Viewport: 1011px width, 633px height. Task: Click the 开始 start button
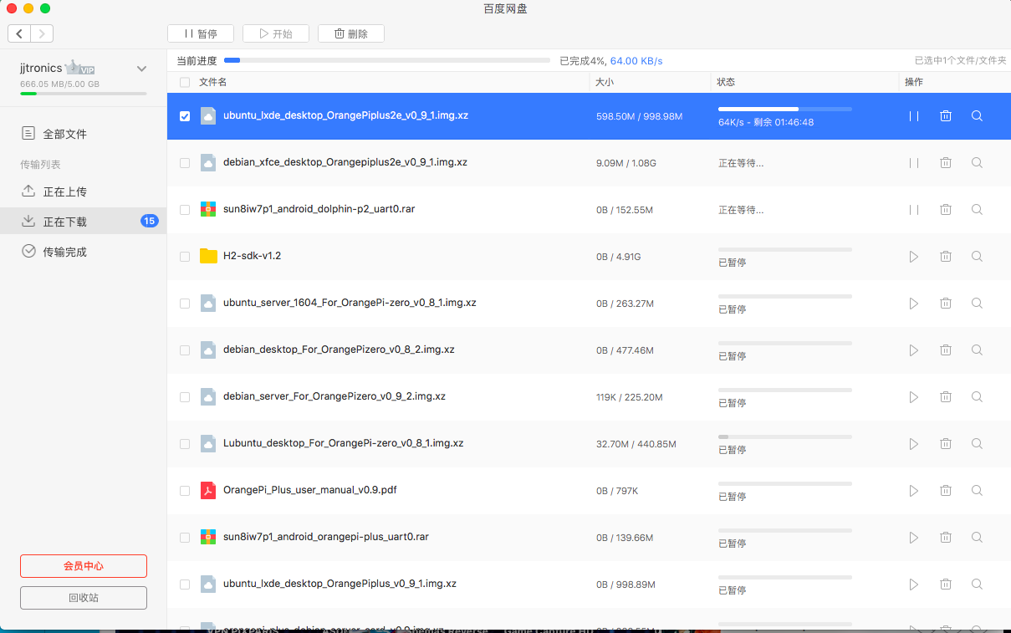[x=276, y=33]
